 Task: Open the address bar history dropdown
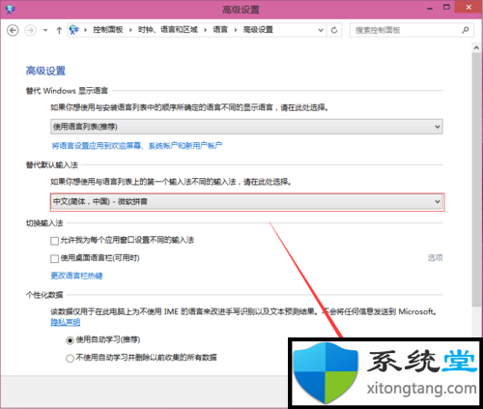point(321,30)
